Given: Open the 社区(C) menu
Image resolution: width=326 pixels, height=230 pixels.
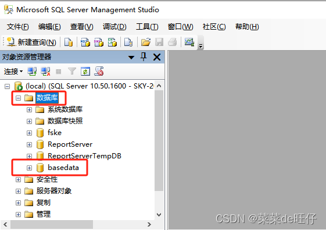Looking at the screenshot, I should (x=214, y=27).
